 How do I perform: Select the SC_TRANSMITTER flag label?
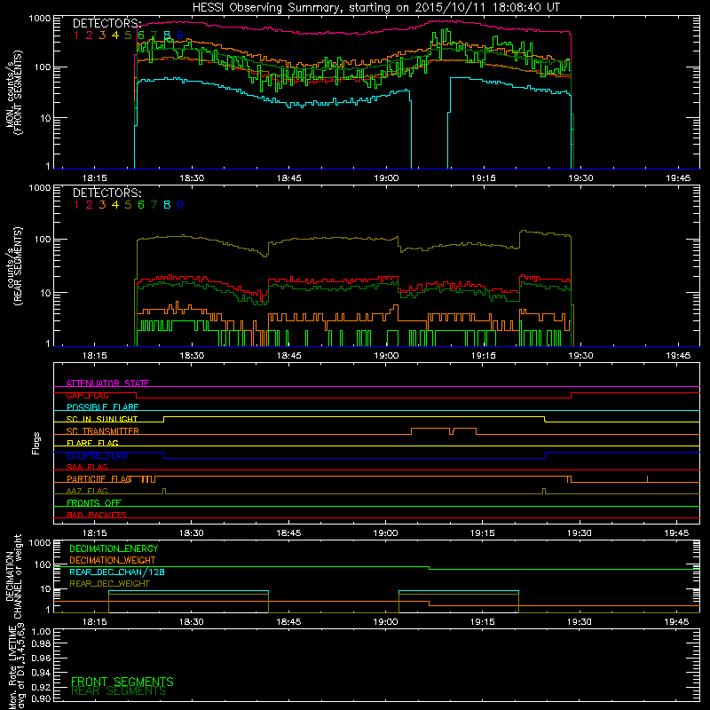(103, 431)
